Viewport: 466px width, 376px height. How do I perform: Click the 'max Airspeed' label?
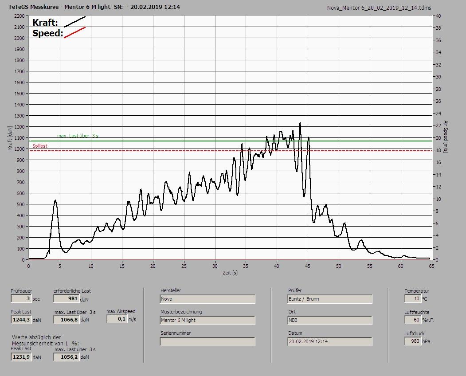pos(121,312)
